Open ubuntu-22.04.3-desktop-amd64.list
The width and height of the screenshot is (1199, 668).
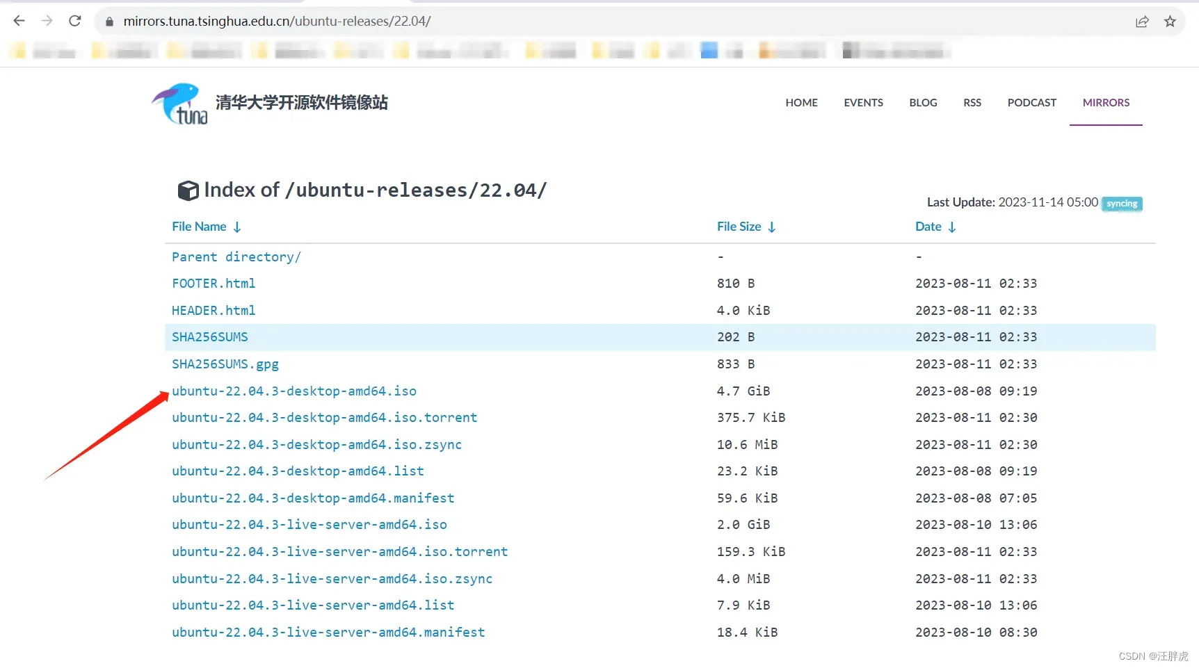pos(298,471)
